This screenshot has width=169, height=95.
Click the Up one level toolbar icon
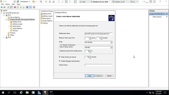(x=8, y=7)
